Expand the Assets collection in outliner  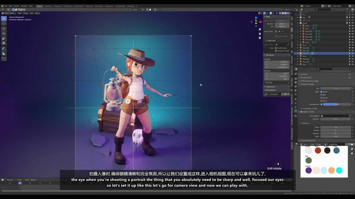point(298,23)
